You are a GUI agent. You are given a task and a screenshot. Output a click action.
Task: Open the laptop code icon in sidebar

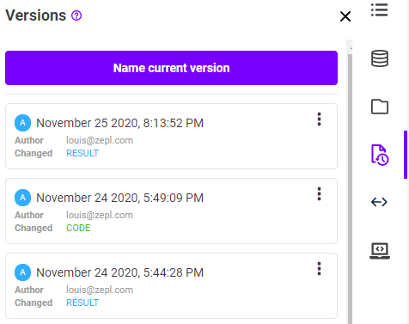[x=380, y=251]
